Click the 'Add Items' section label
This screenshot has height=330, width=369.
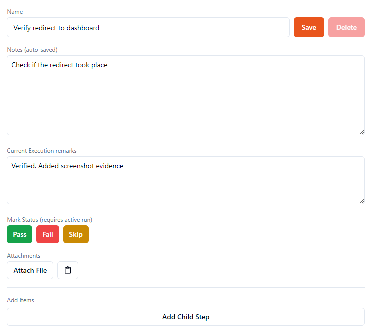pyautogui.click(x=20, y=300)
